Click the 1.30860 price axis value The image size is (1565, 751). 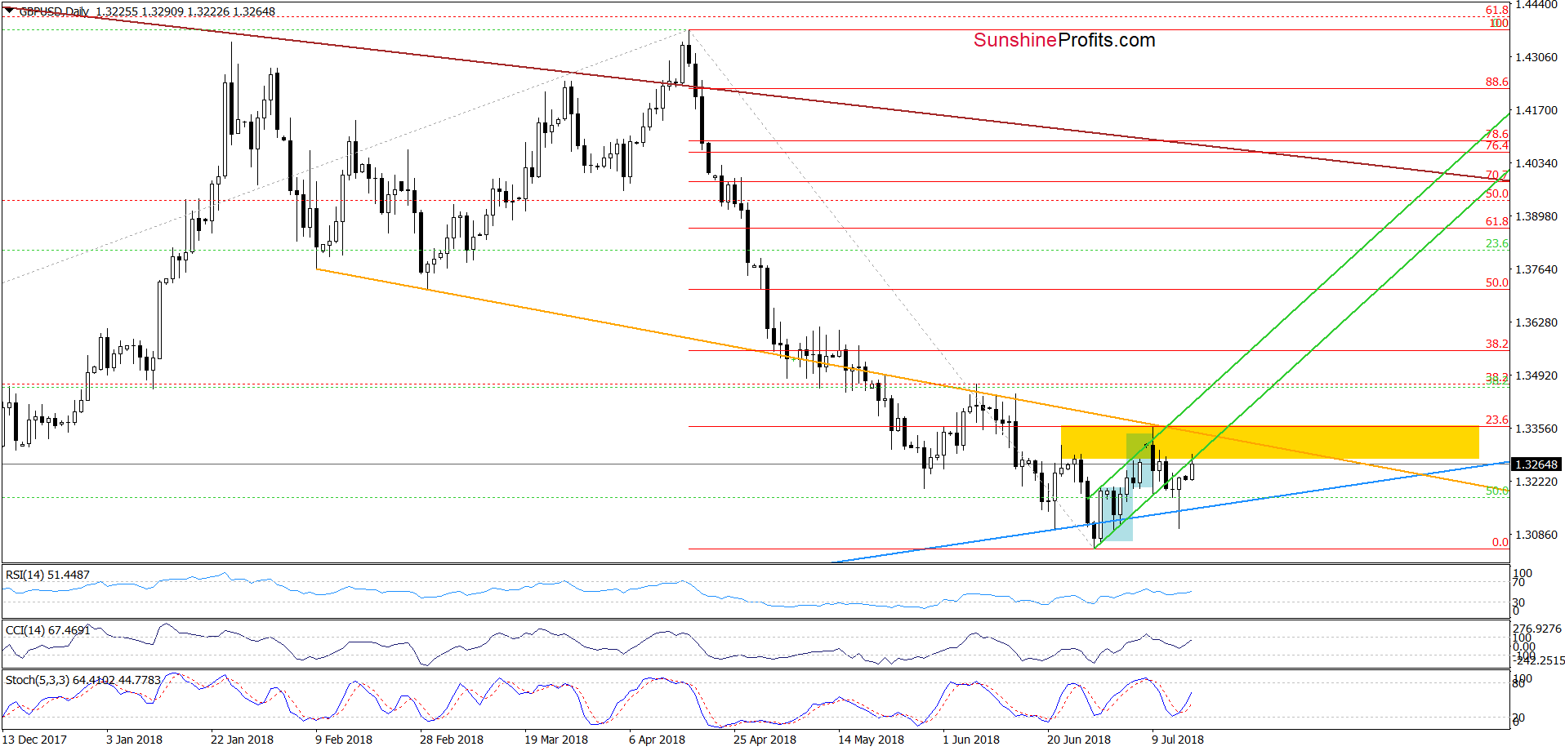click(1536, 535)
